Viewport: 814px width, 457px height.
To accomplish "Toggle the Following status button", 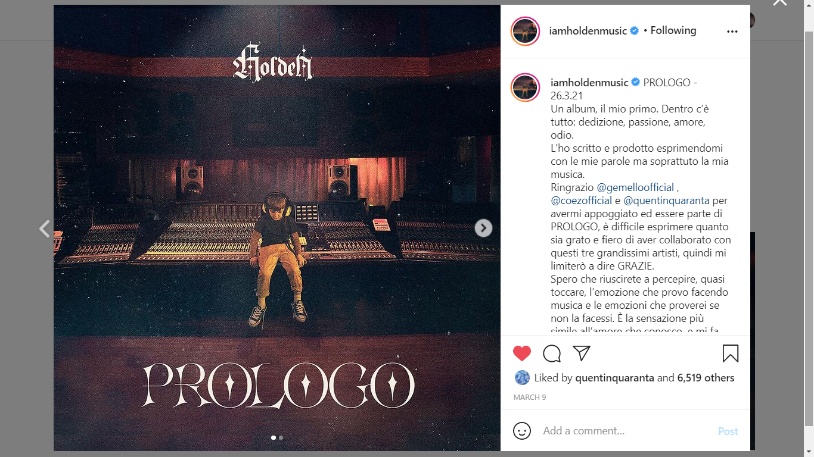I will [x=673, y=30].
